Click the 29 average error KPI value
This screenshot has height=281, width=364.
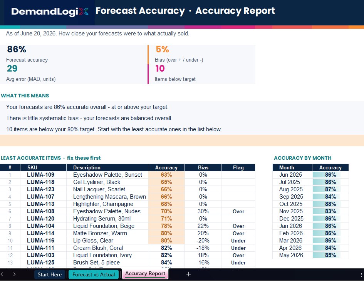pyautogui.click(x=12, y=69)
